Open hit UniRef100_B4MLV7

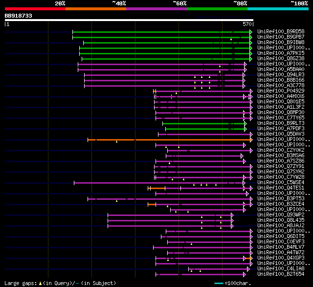[x=281, y=247]
